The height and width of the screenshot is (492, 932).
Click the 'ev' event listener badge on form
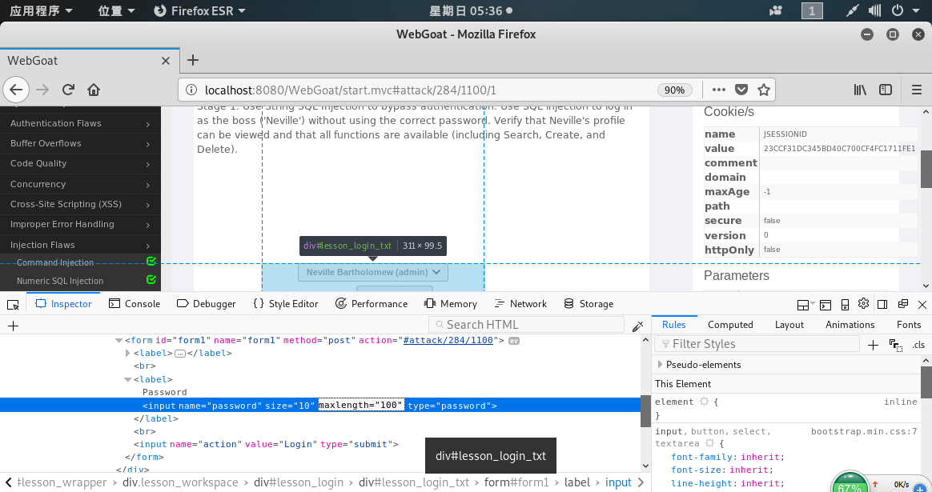tap(513, 341)
